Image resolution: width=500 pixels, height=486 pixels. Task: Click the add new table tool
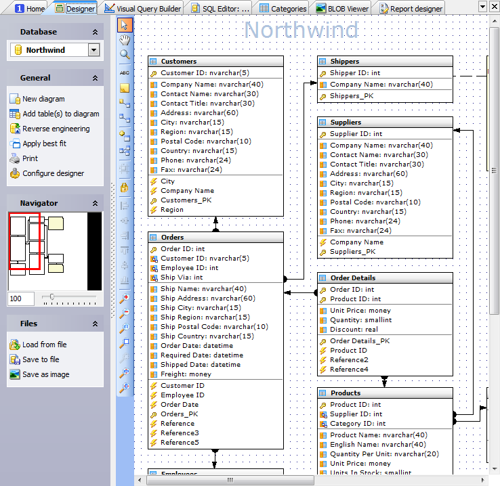125,136
